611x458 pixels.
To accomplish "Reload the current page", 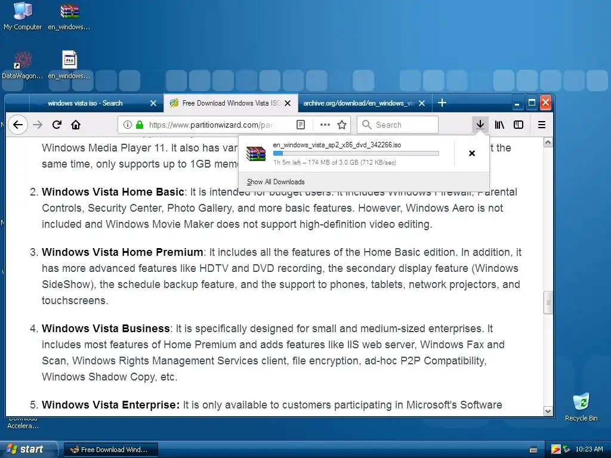I will tap(57, 125).
